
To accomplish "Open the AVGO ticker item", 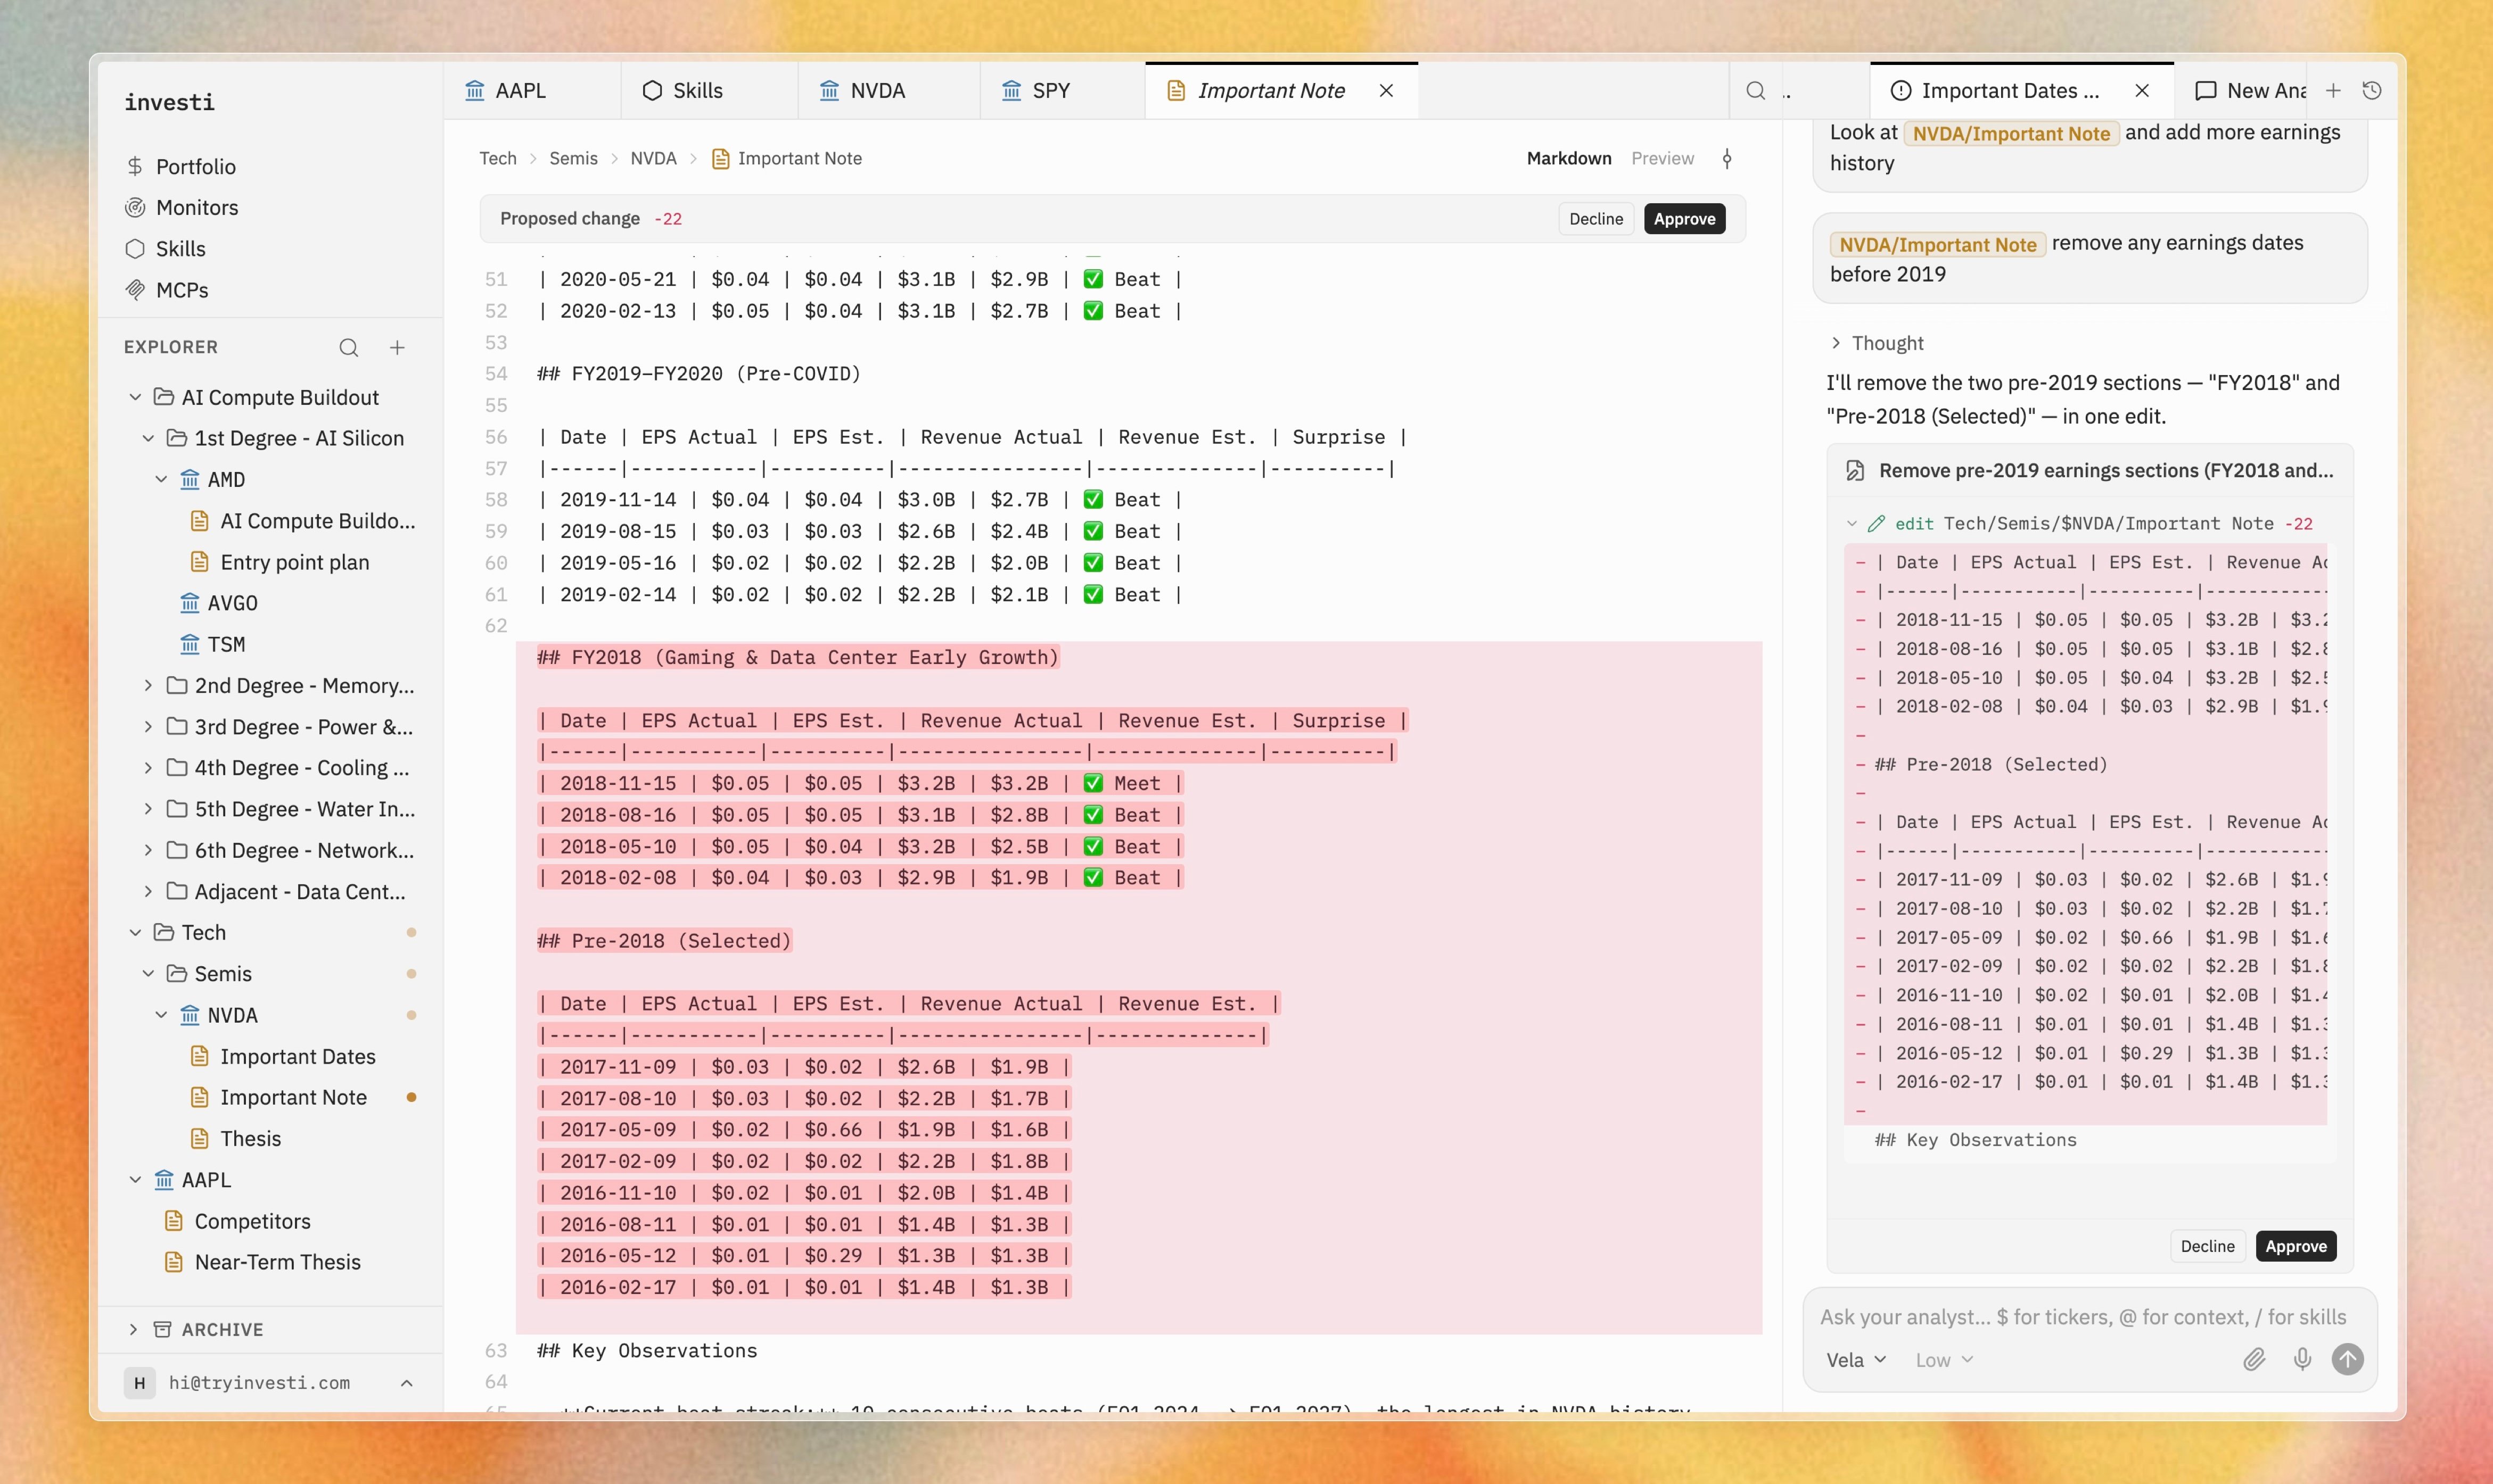I will point(232,603).
